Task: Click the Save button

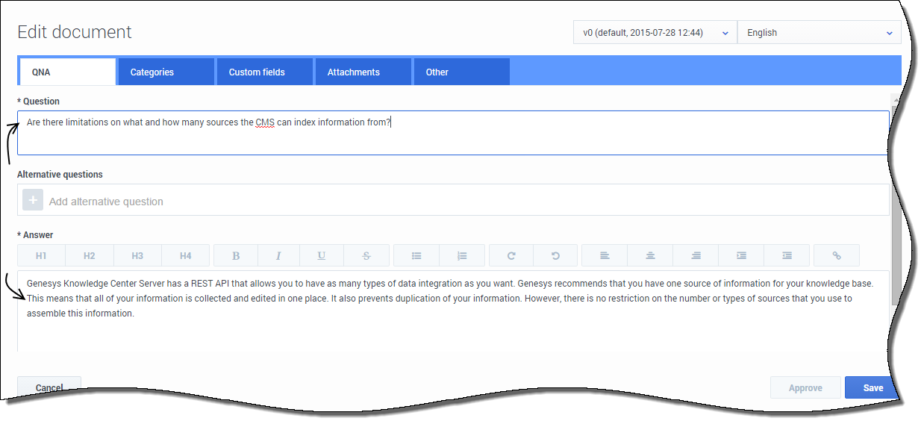Action: coord(872,387)
